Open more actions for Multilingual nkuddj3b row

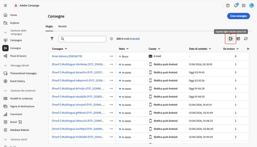tap(111, 97)
